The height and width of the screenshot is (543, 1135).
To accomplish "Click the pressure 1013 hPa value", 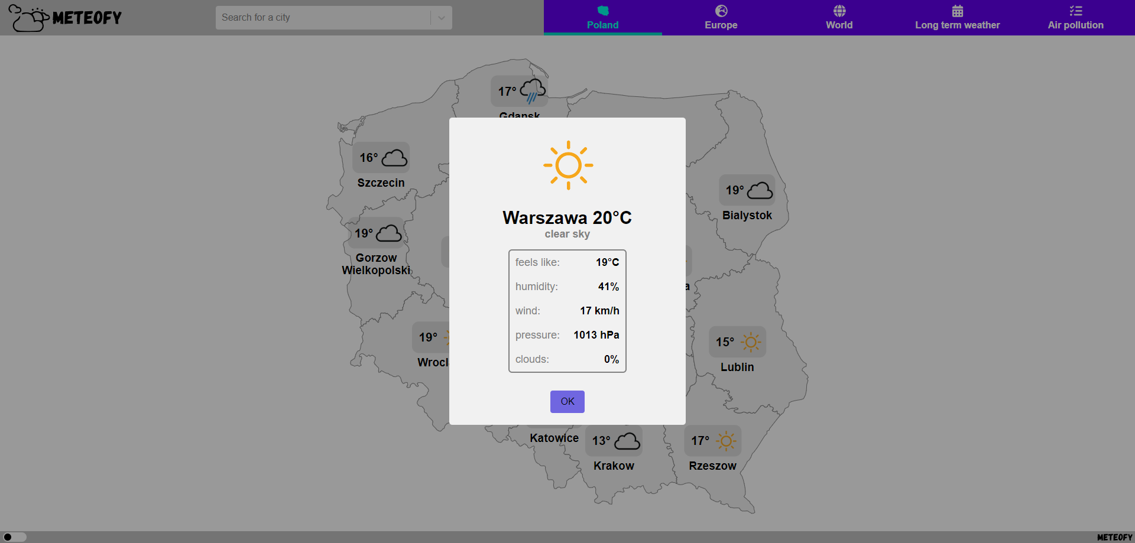I will [x=596, y=335].
